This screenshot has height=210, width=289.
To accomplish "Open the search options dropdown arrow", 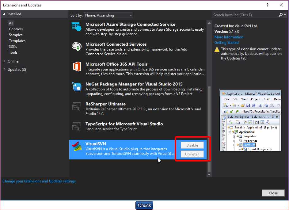I will [285, 15].
